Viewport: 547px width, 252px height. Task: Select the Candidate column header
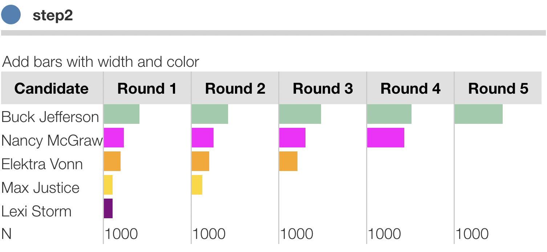(51, 89)
